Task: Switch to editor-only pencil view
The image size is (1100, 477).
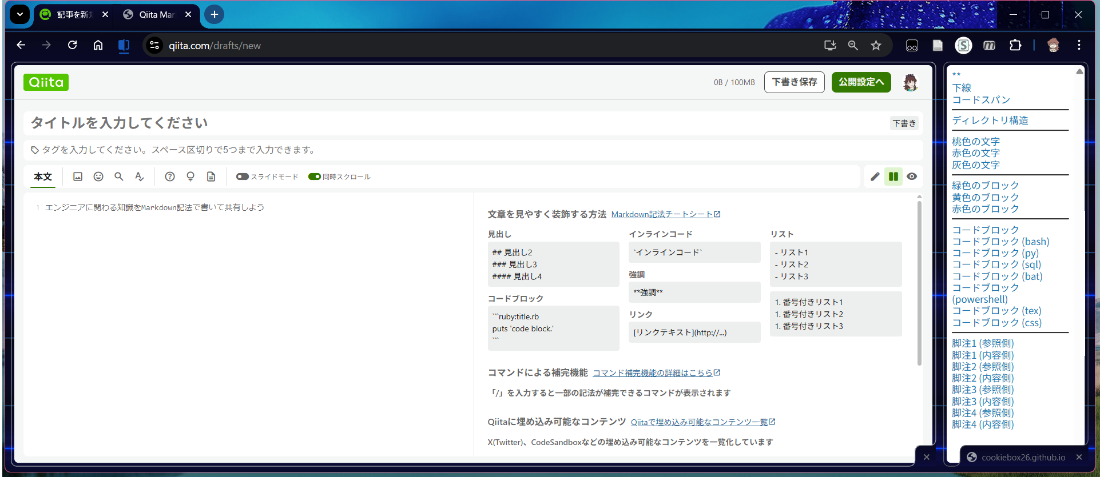Action: coord(875,177)
